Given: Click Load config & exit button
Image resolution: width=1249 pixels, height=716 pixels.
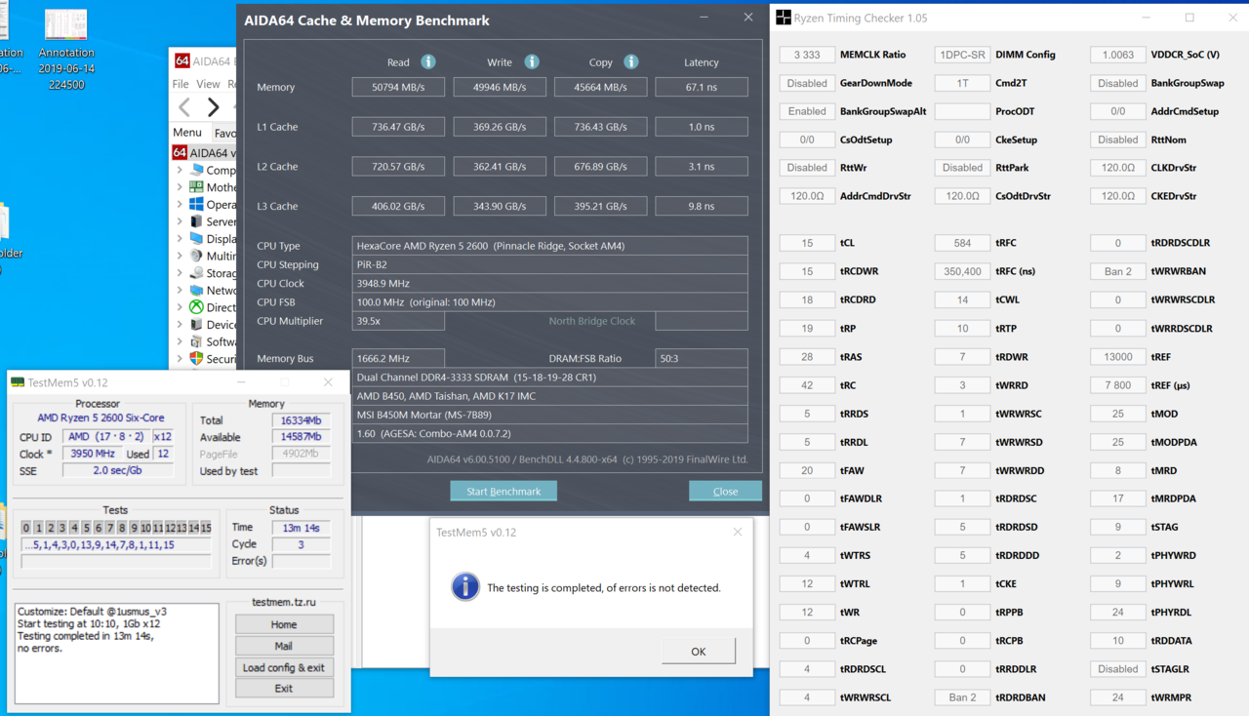Looking at the screenshot, I should (x=284, y=667).
